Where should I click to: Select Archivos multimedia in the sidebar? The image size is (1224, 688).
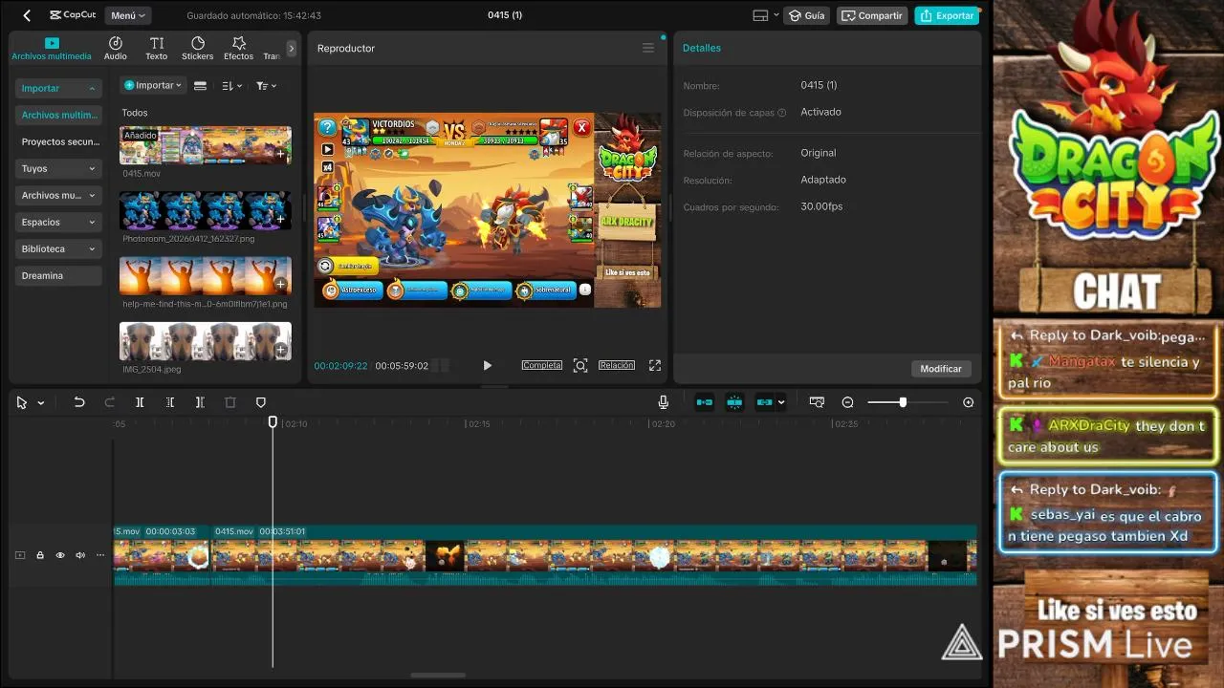58,115
